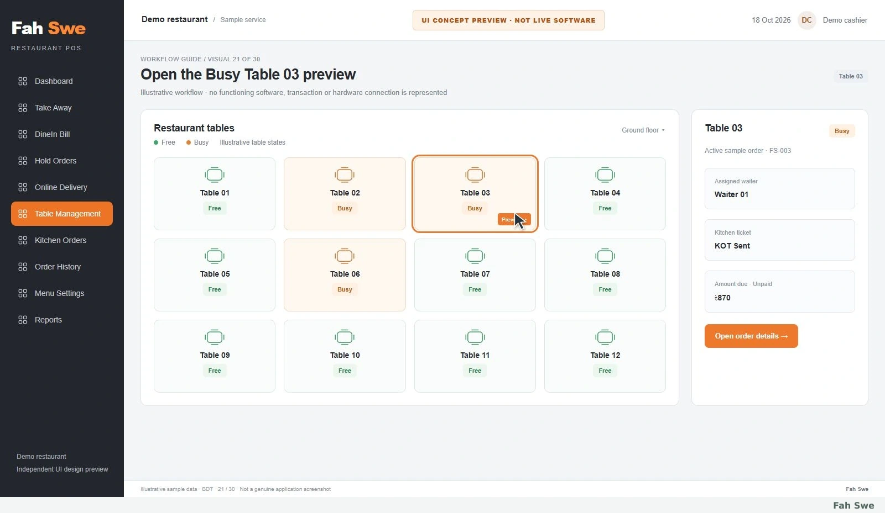
Task: Click the DineIn Bill sidebar icon
Action: 23,134
